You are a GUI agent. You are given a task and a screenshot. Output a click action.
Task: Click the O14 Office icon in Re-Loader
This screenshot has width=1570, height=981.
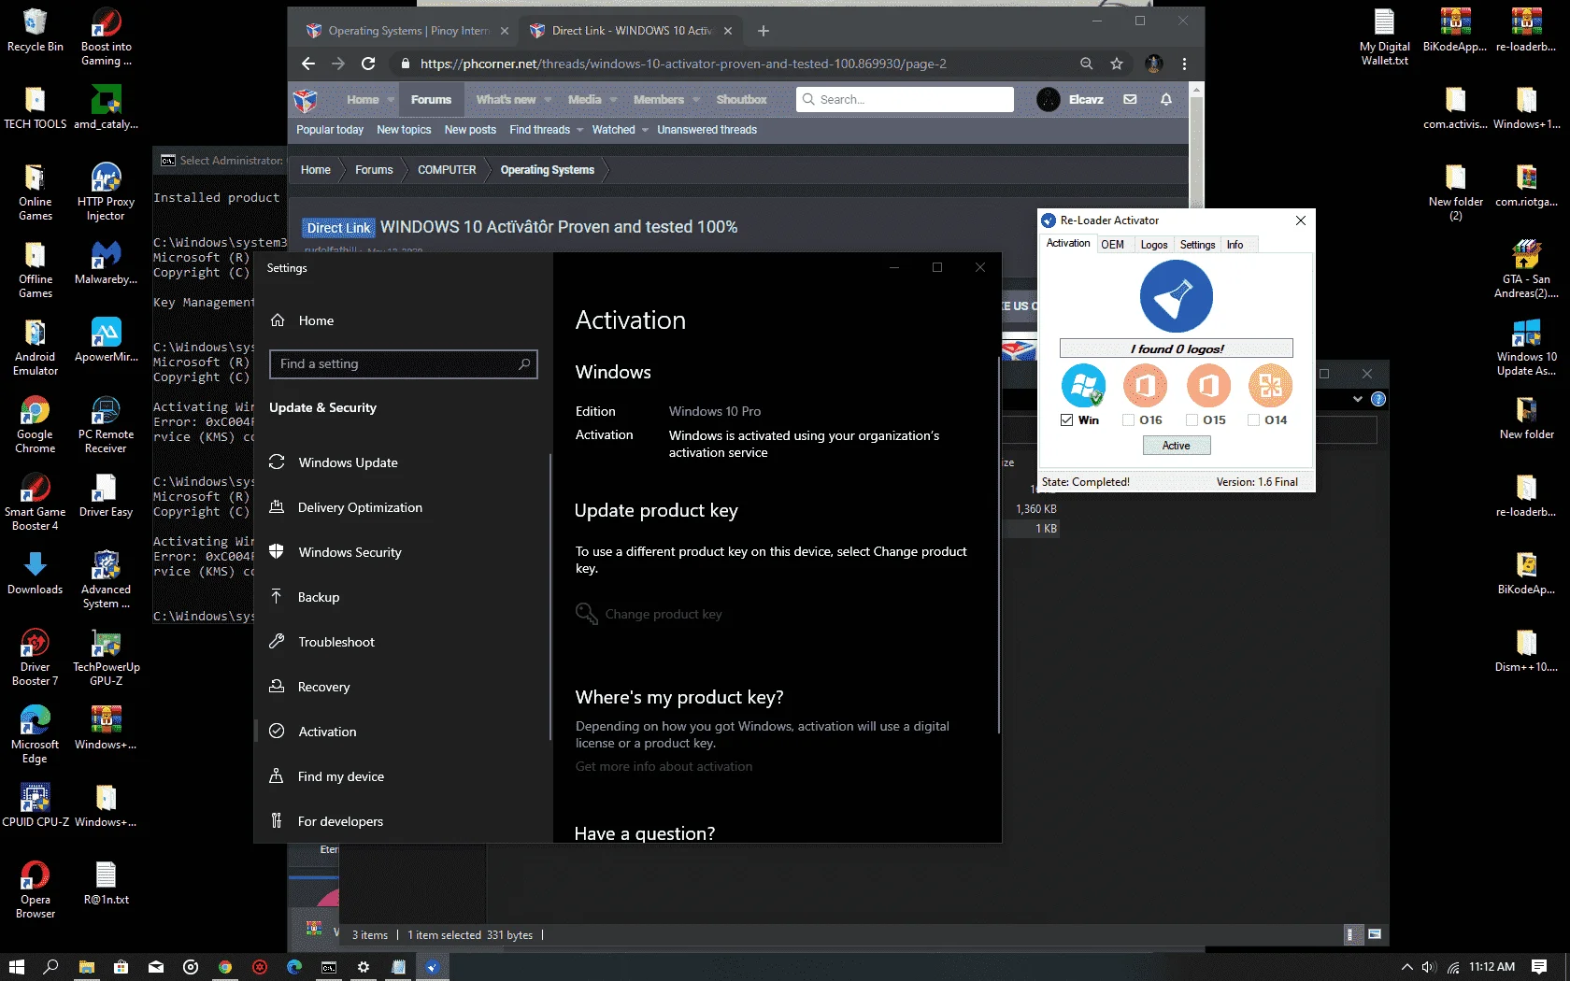tap(1270, 385)
